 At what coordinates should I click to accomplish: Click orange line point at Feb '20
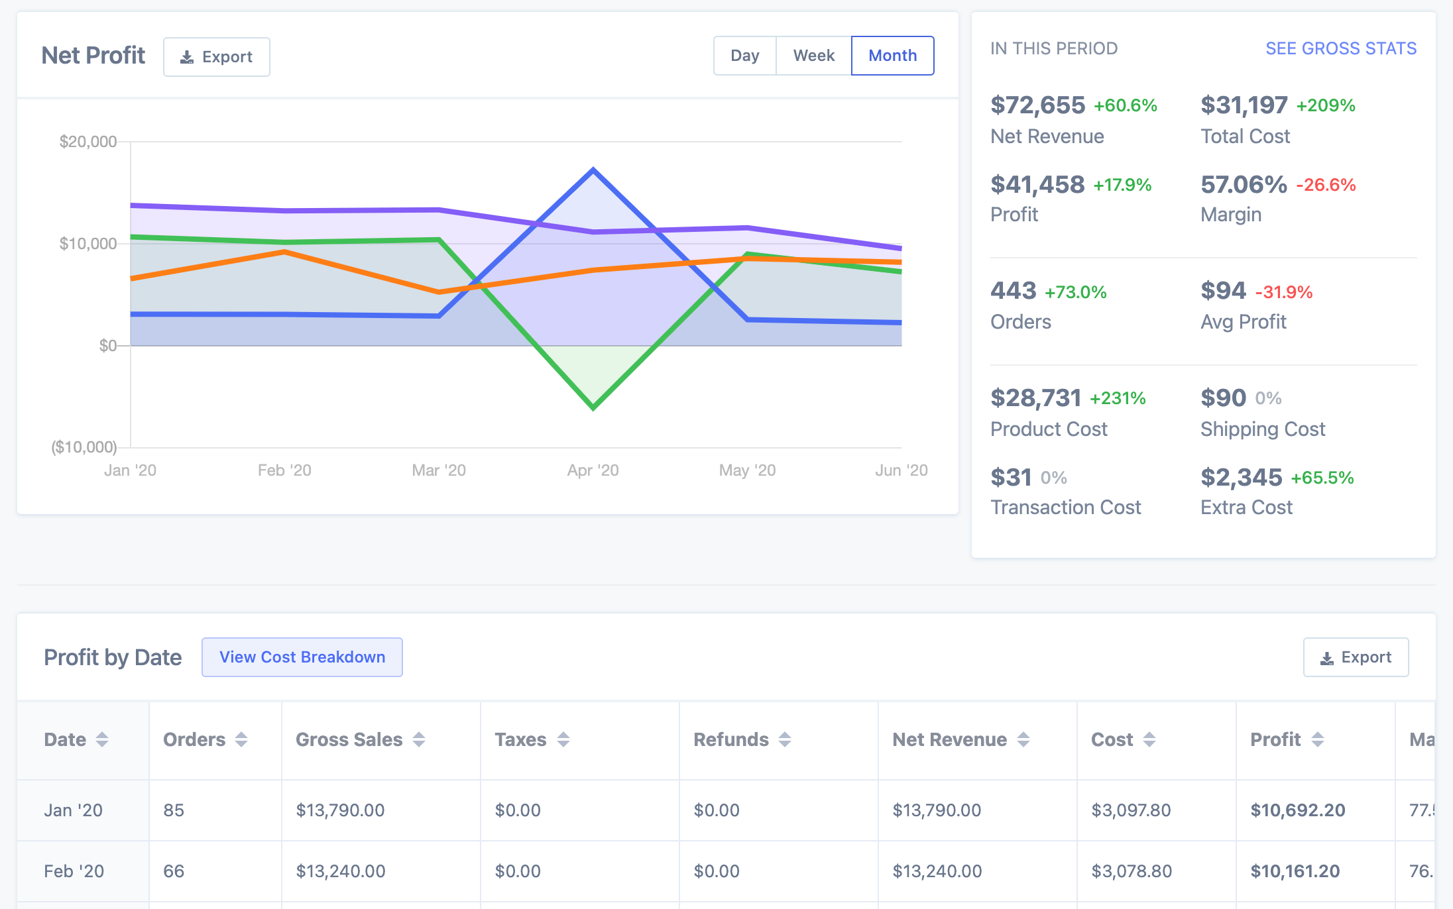click(284, 252)
